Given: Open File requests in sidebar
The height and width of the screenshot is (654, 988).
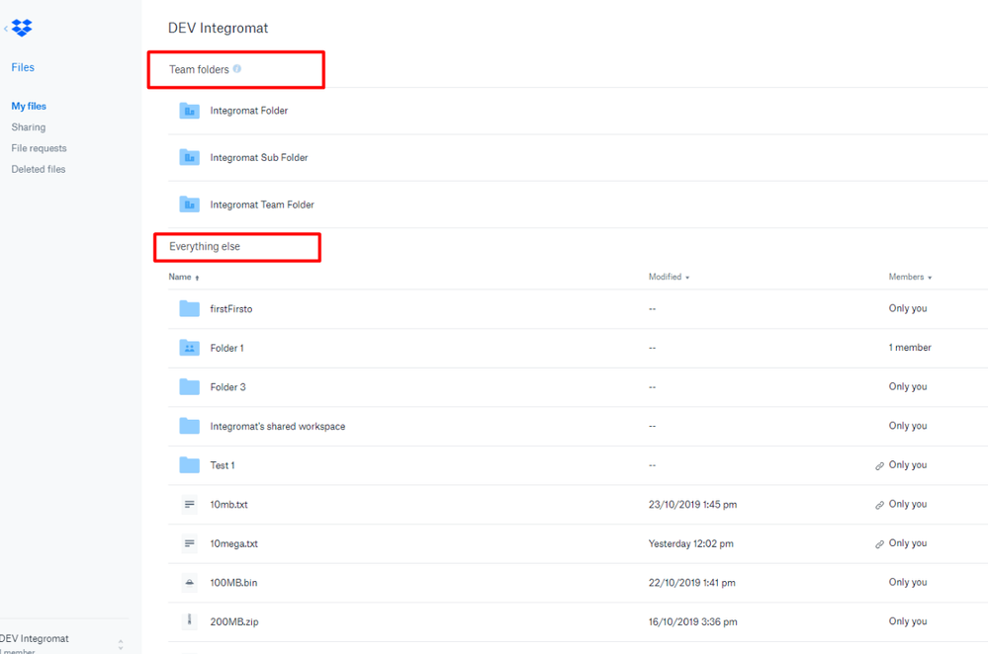Looking at the screenshot, I should tap(40, 148).
